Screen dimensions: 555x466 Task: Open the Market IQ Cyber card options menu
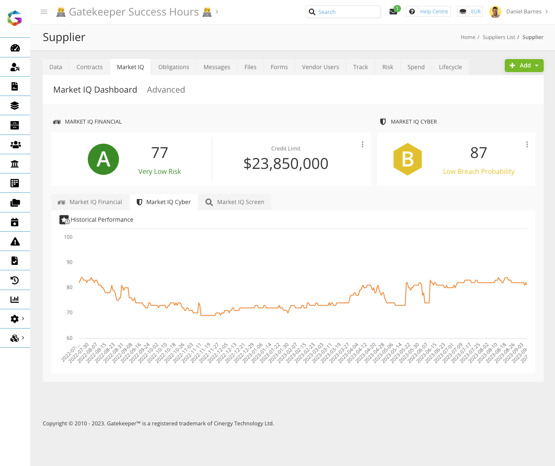click(527, 144)
